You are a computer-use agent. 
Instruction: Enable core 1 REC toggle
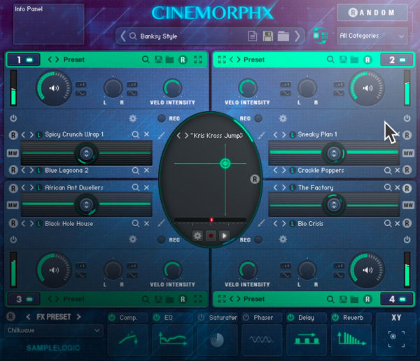[x=162, y=118]
